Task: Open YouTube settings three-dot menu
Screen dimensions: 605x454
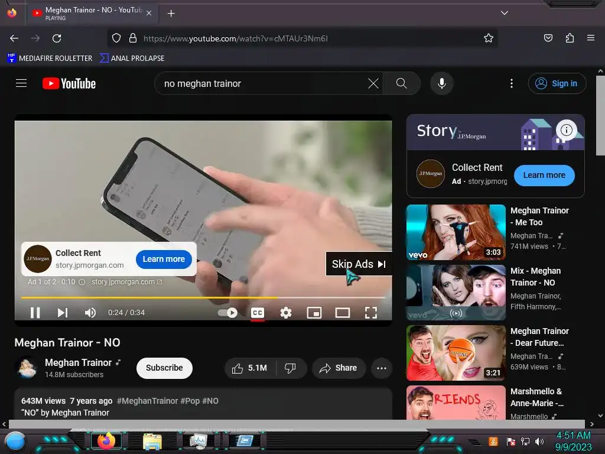Action: pyautogui.click(x=511, y=83)
